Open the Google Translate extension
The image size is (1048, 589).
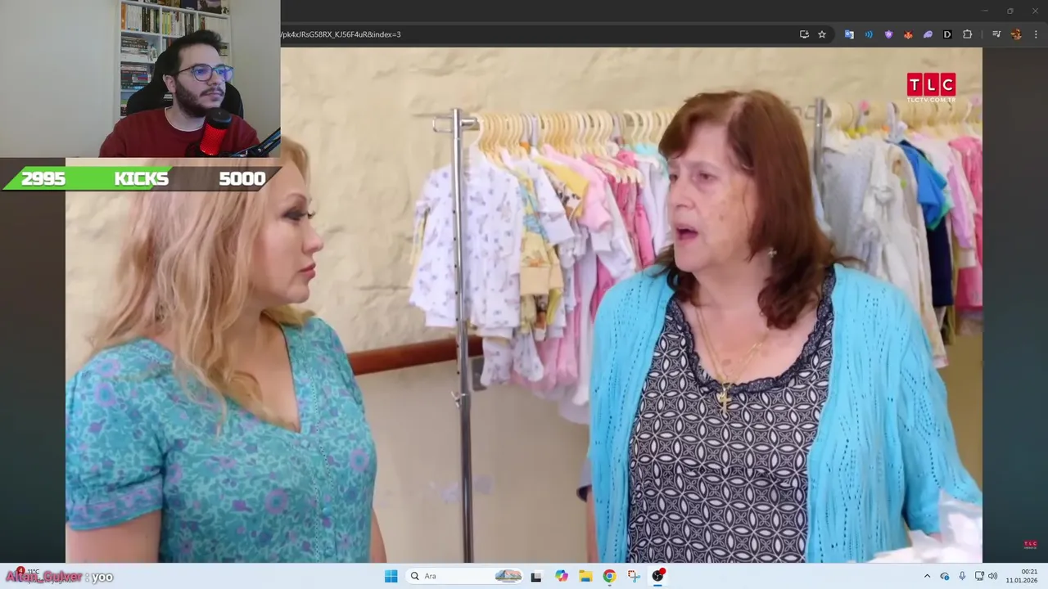[849, 34]
